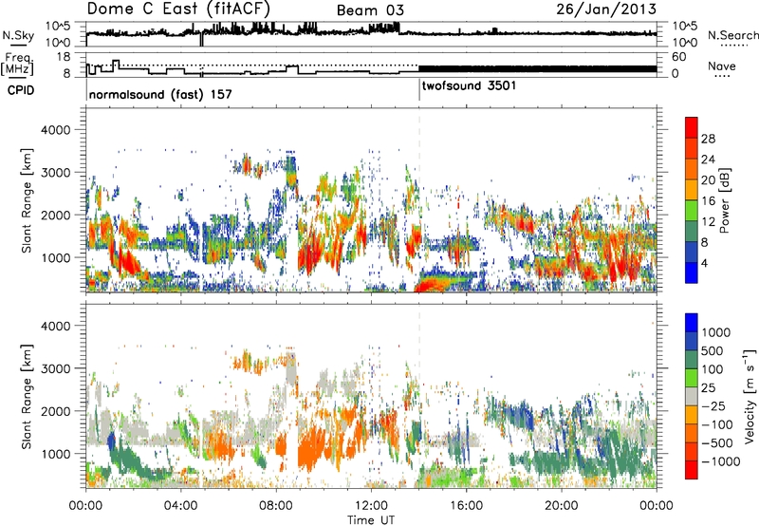759x526 pixels.
Task: Click the "Slant Range [km]" label of power panel
Action: tap(27, 200)
